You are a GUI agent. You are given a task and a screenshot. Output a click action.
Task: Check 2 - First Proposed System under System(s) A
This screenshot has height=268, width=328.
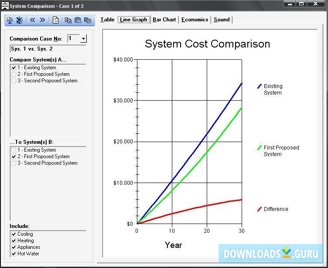click(14, 74)
